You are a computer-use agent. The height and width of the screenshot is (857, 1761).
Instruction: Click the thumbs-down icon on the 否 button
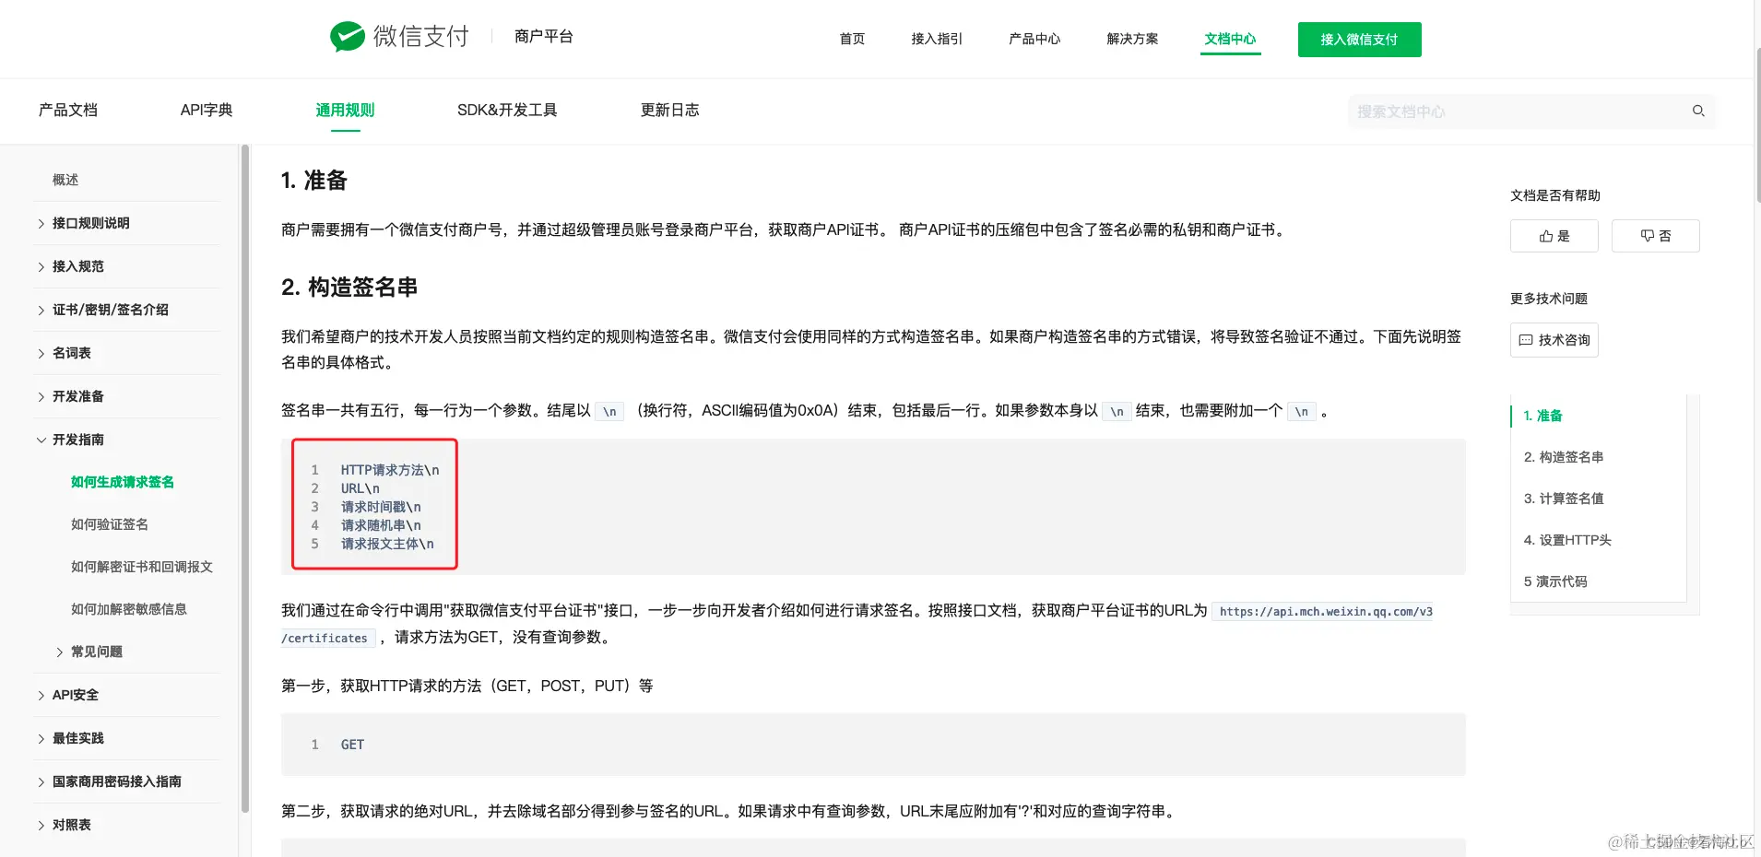coord(1647,235)
